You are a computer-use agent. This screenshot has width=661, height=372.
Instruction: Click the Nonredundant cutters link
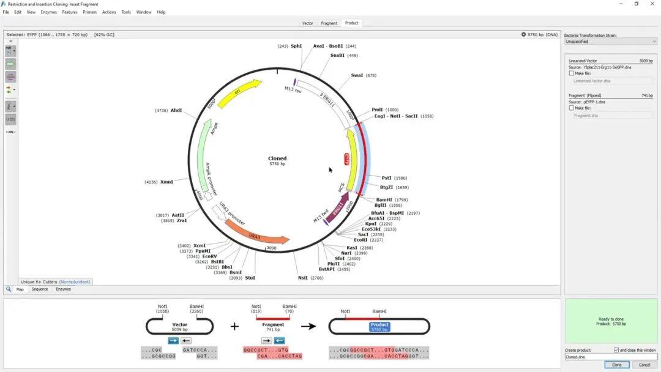[x=75, y=283]
